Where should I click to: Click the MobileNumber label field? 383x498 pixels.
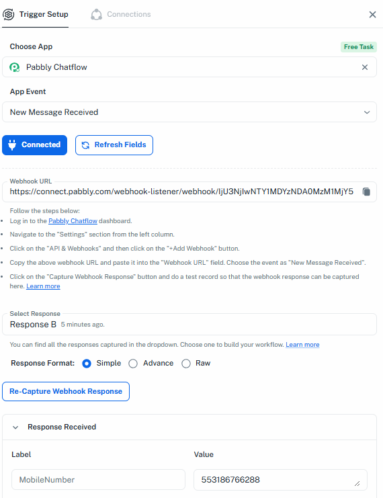point(99,480)
